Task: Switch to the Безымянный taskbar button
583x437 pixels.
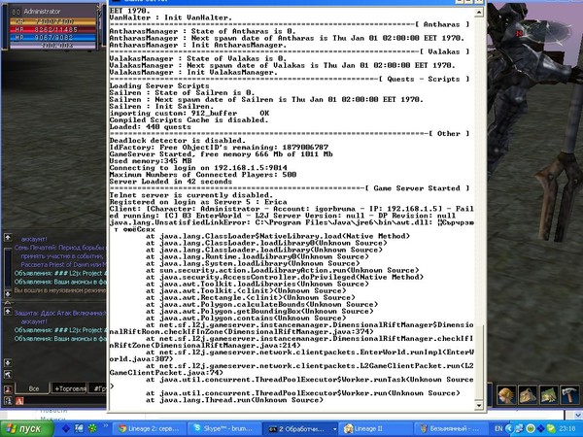Action: (450, 429)
